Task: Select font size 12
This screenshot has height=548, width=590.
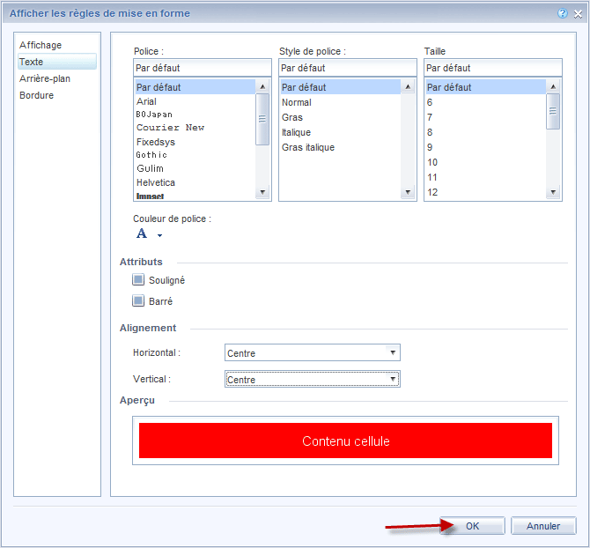Action: [485, 192]
